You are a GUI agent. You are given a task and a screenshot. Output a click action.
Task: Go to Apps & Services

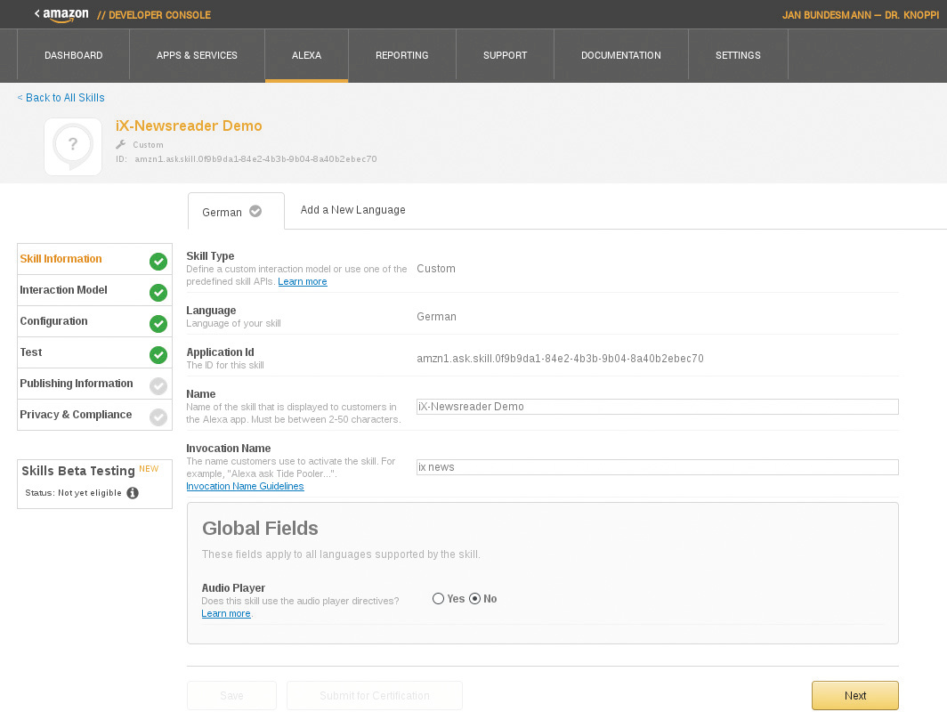[197, 55]
